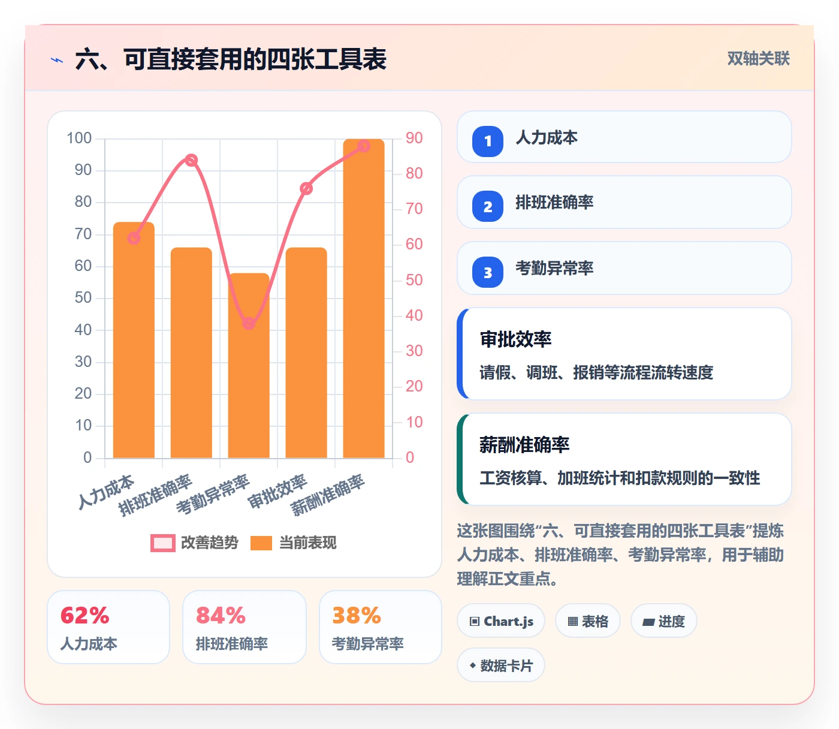Click the header title 六、可直接套用的四张工具表
The width and height of the screenshot is (839, 729).
click(x=231, y=59)
